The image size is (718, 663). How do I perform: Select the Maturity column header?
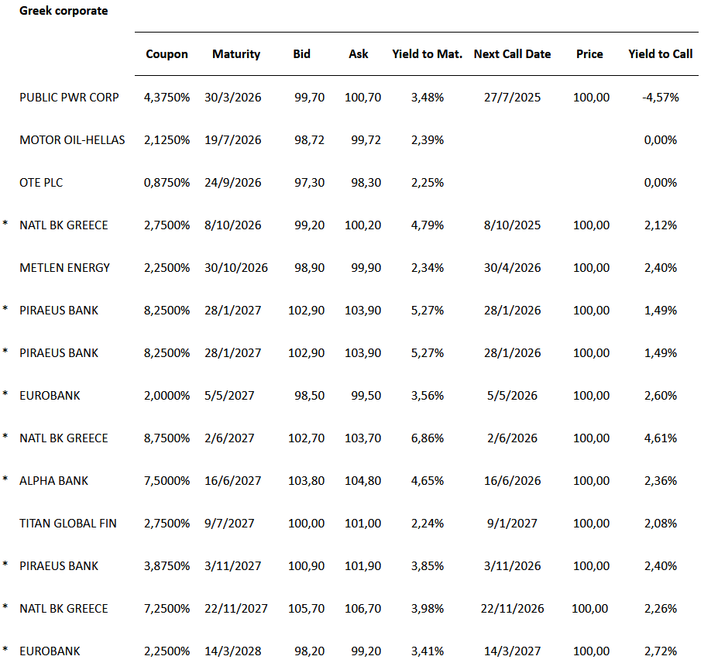(x=236, y=54)
